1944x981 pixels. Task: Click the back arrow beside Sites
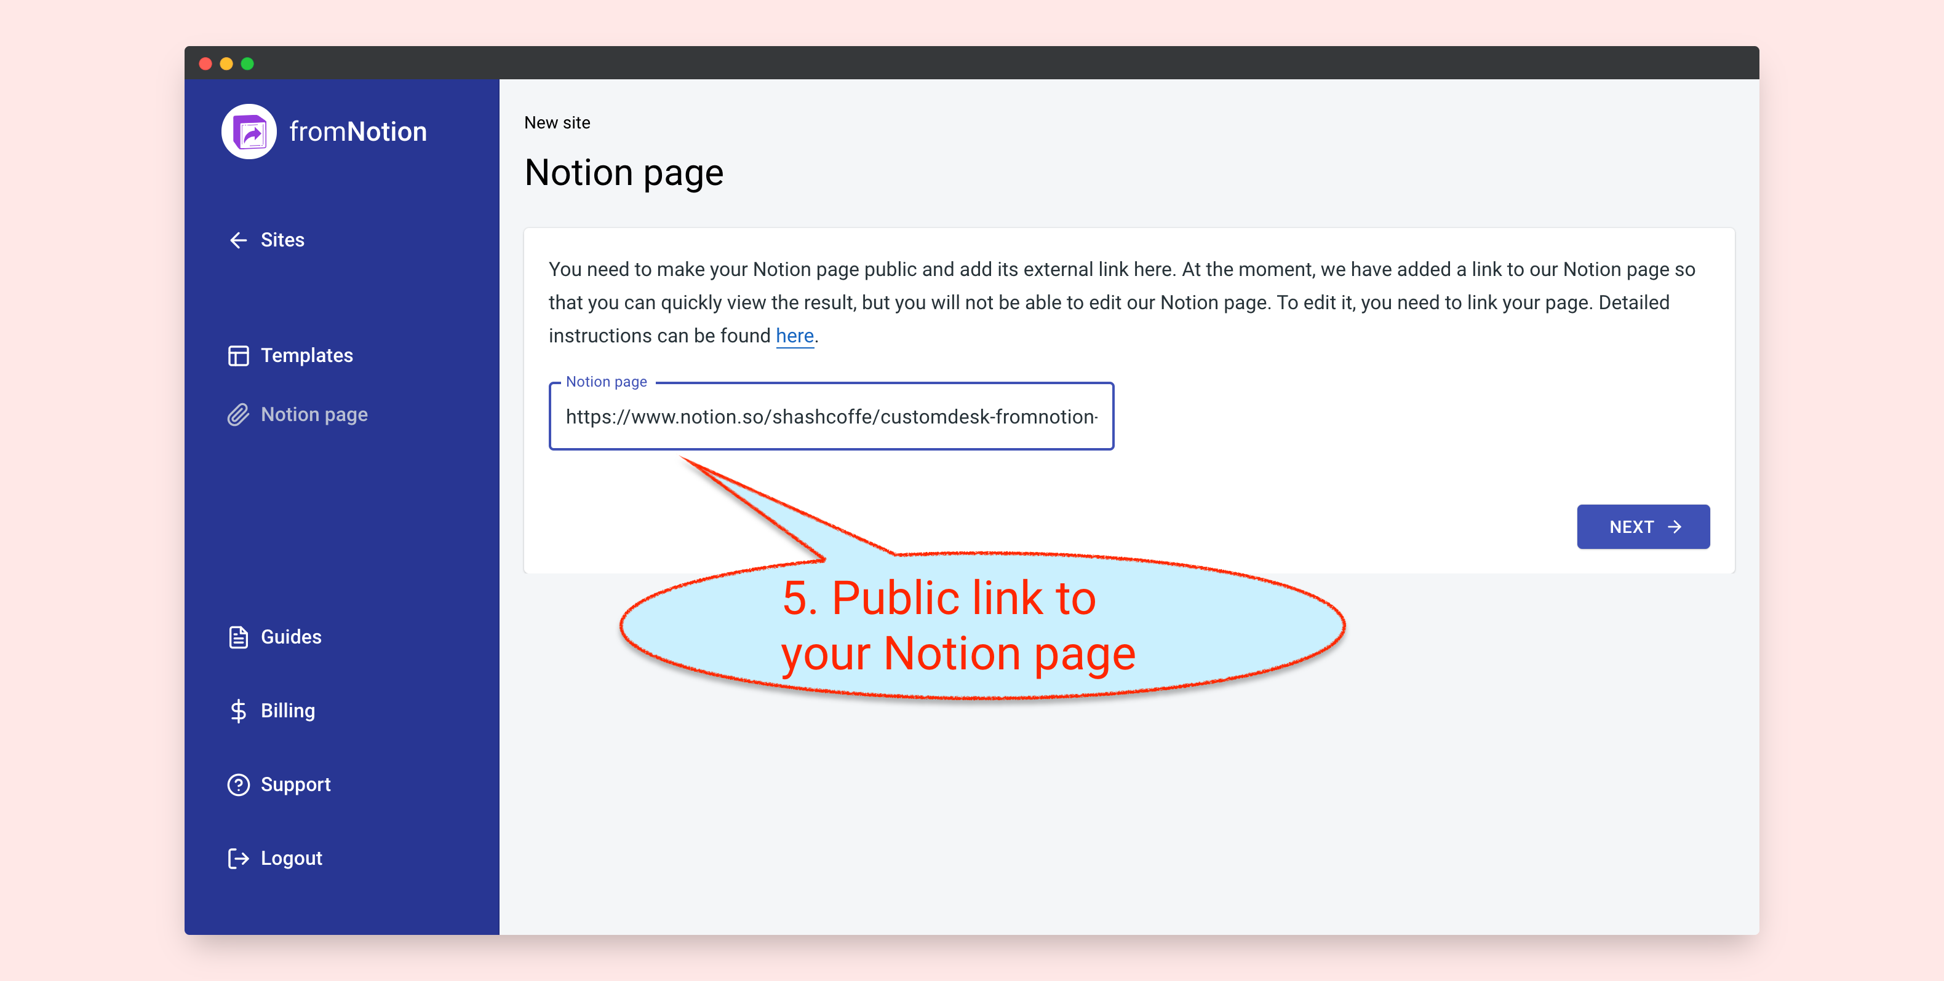click(x=239, y=240)
